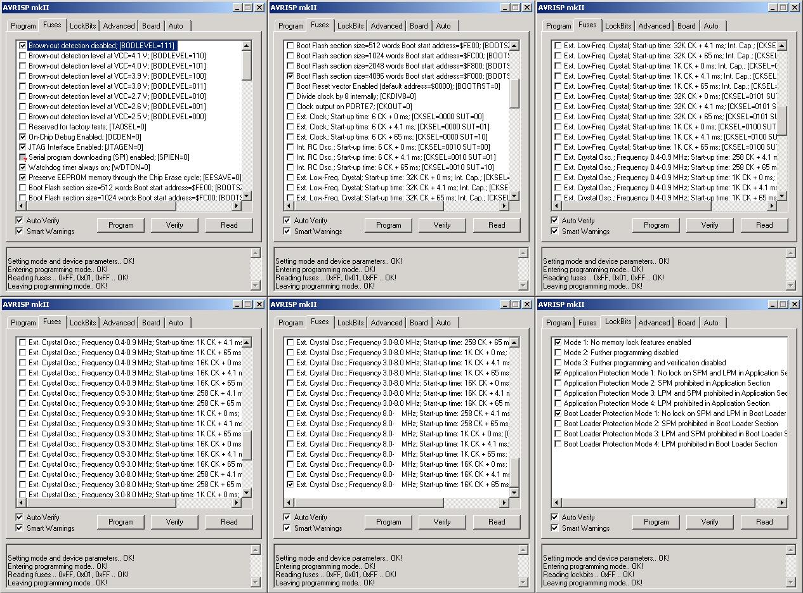Check Boot Loader Protection Mode 3
Viewport: 803px width, 593px height.
pos(558,434)
